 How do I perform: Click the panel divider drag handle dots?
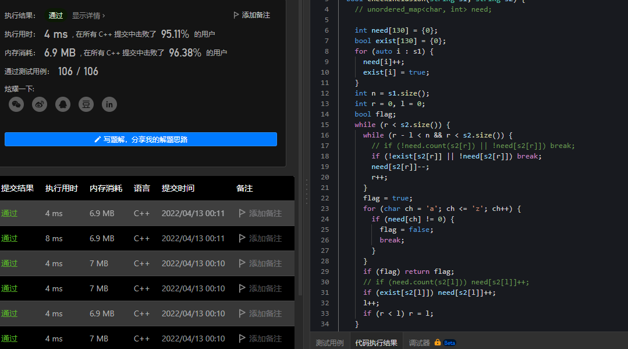307,192
